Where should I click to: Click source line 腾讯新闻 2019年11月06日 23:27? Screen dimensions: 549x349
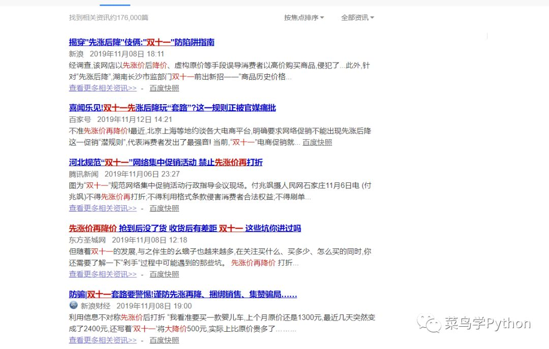click(x=125, y=174)
